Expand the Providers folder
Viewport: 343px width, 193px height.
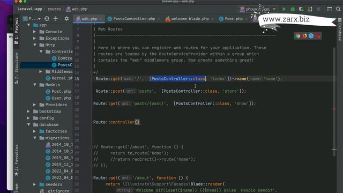[34, 105]
